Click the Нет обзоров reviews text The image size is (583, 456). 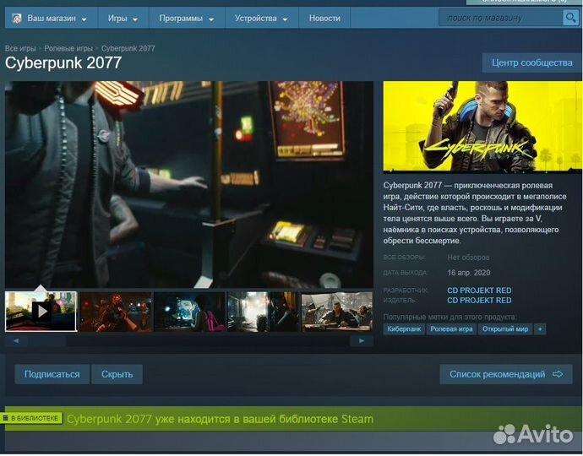(468, 258)
